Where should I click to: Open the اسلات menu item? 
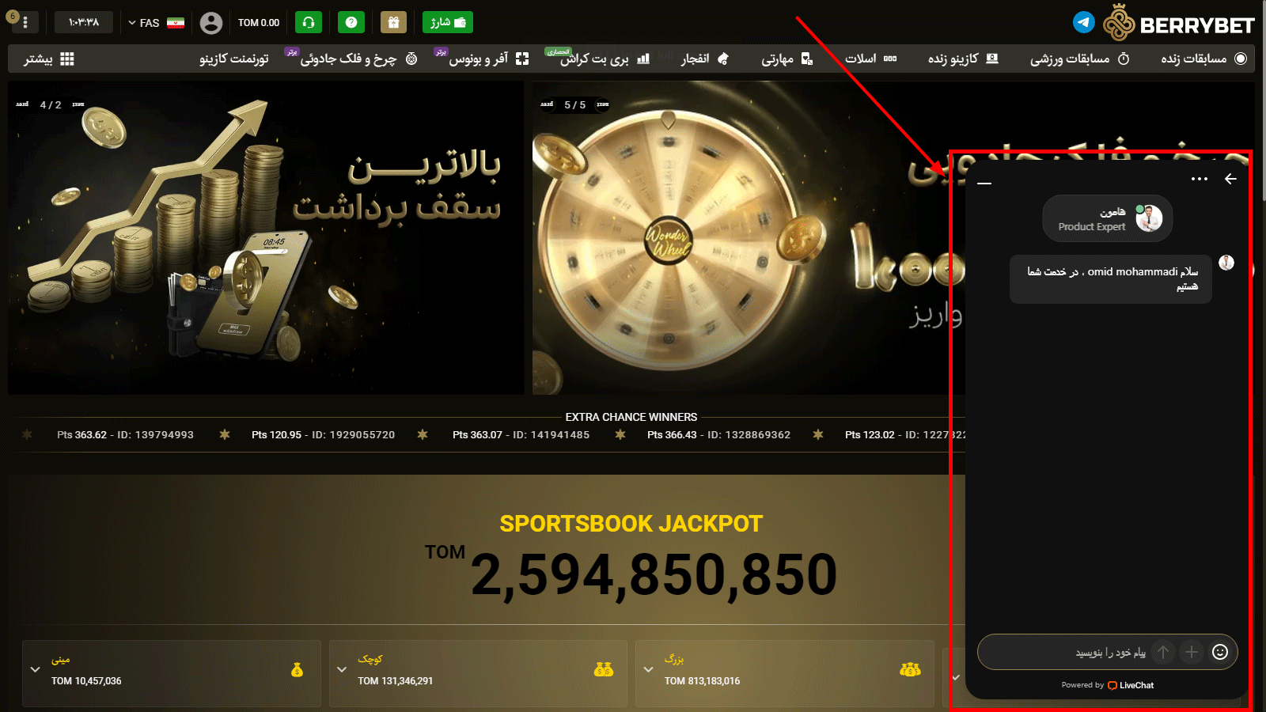click(870, 59)
